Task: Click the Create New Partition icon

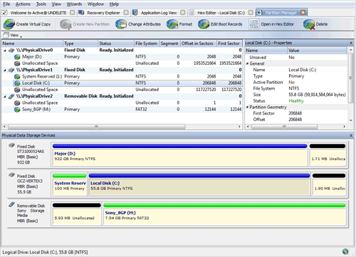Action: (66, 24)
